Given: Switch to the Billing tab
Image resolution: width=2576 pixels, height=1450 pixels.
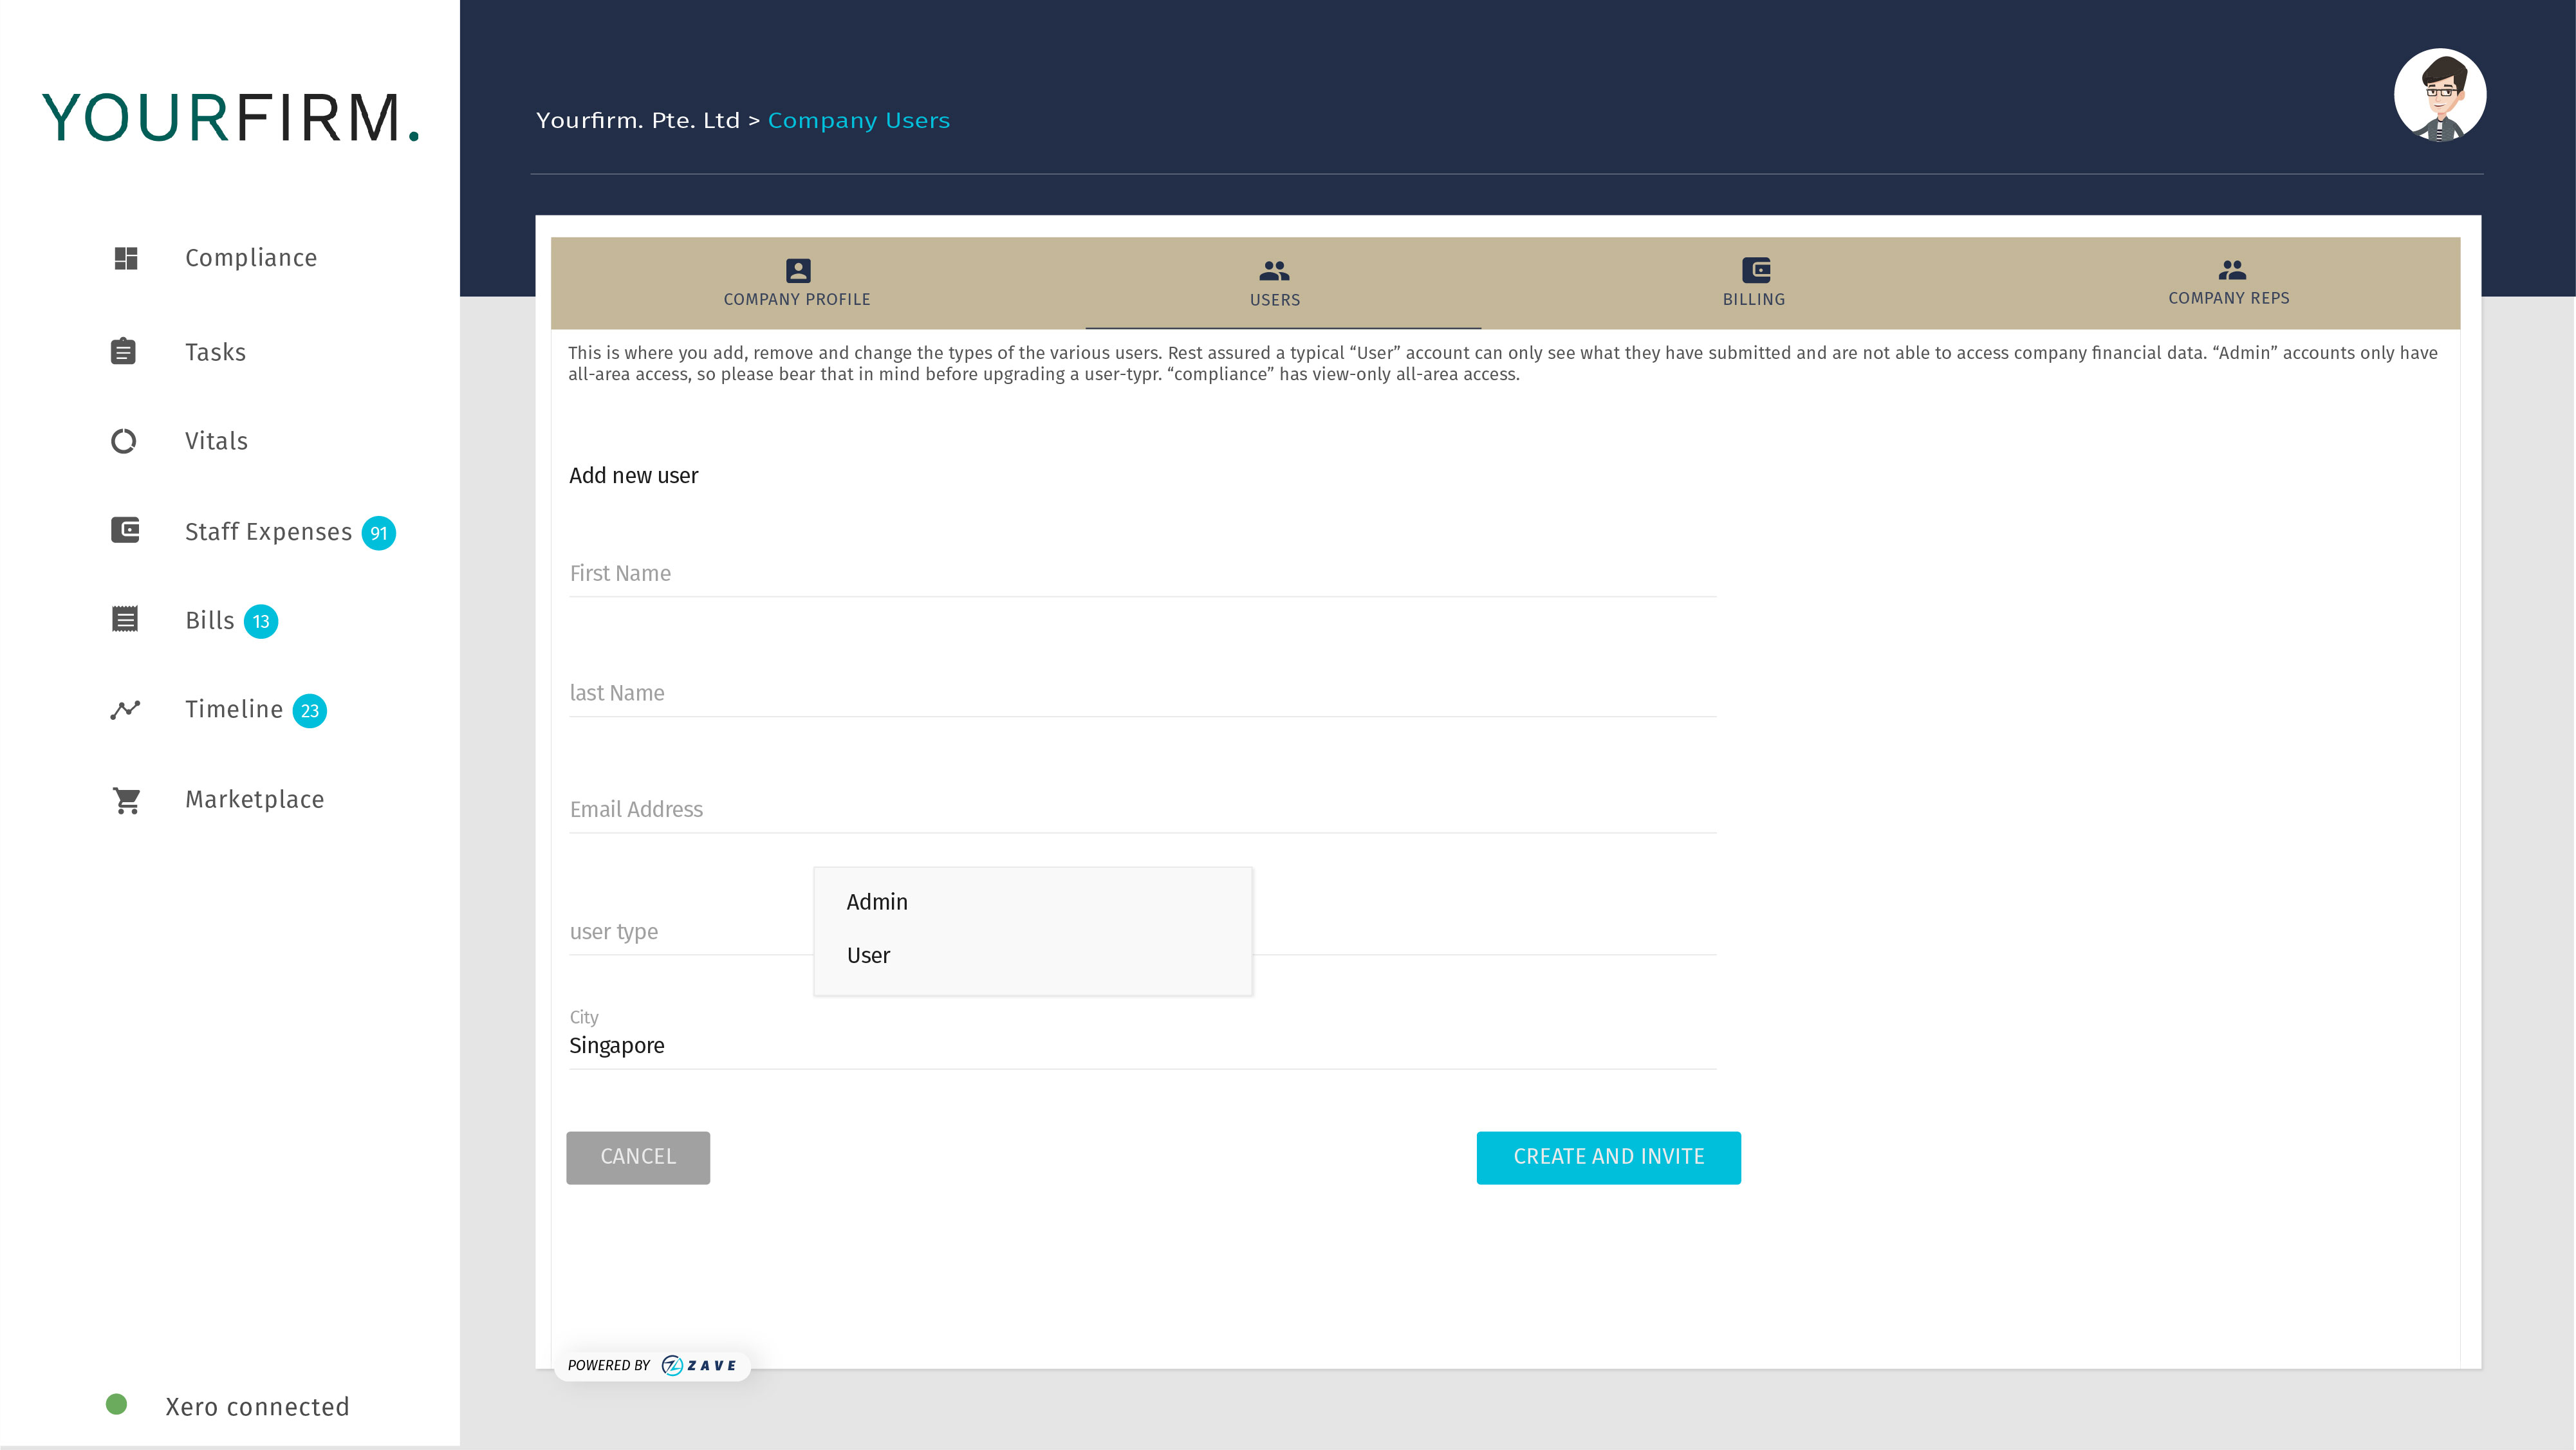Looking at the screenshot, I should [x=1753, y=283].
